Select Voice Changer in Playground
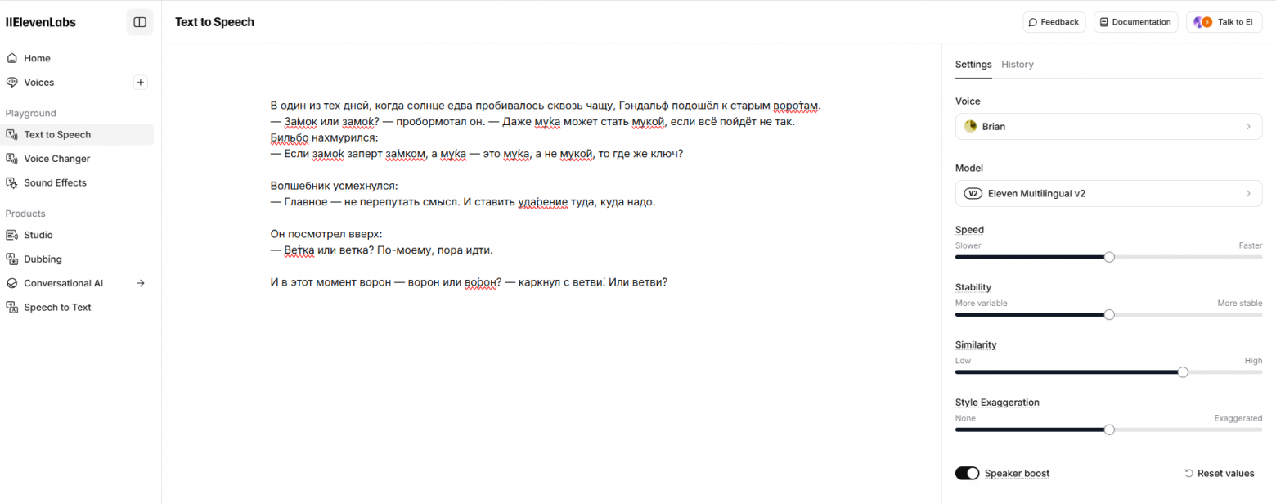This screenshot has width=1276, height=504. coord(77,159)
